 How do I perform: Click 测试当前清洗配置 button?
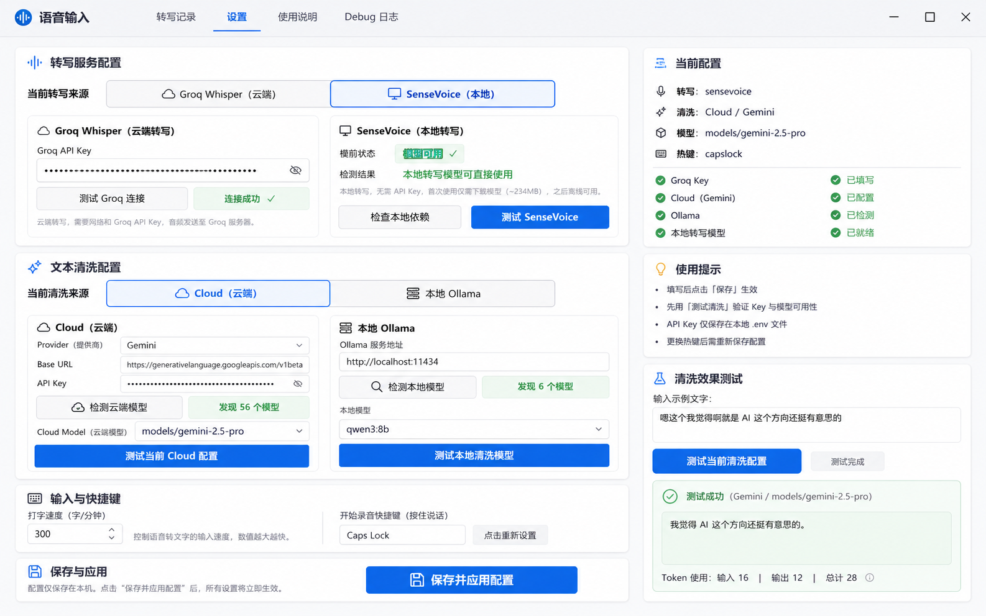[727, 461]
